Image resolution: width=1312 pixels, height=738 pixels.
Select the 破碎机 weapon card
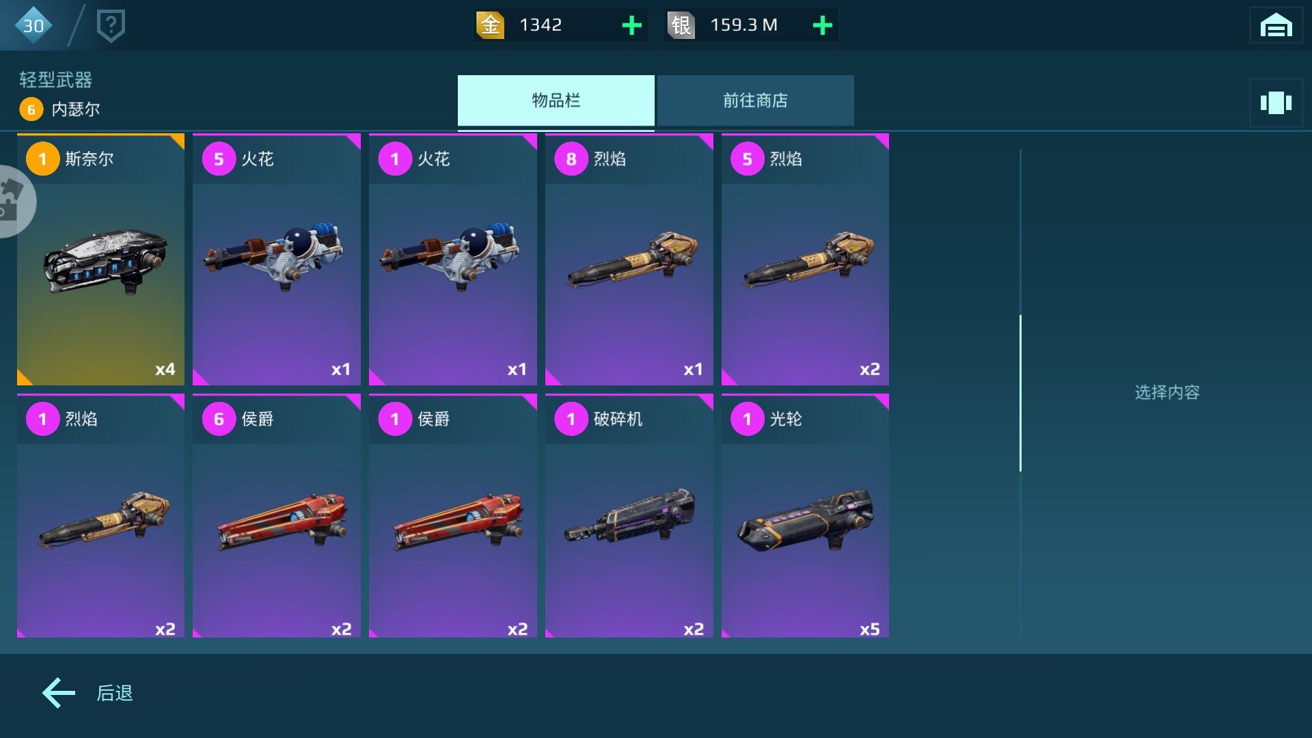coord(629,516)
